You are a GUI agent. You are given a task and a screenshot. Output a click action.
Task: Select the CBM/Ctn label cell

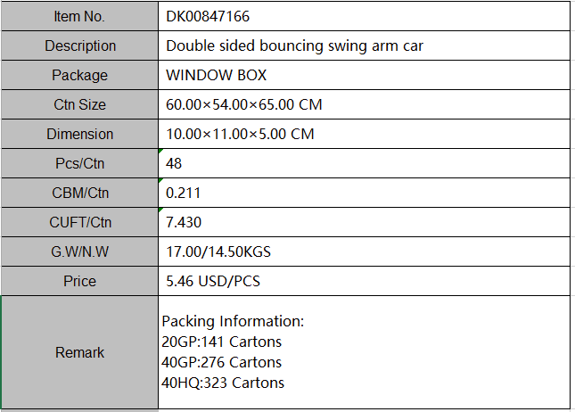pos(79,193)
